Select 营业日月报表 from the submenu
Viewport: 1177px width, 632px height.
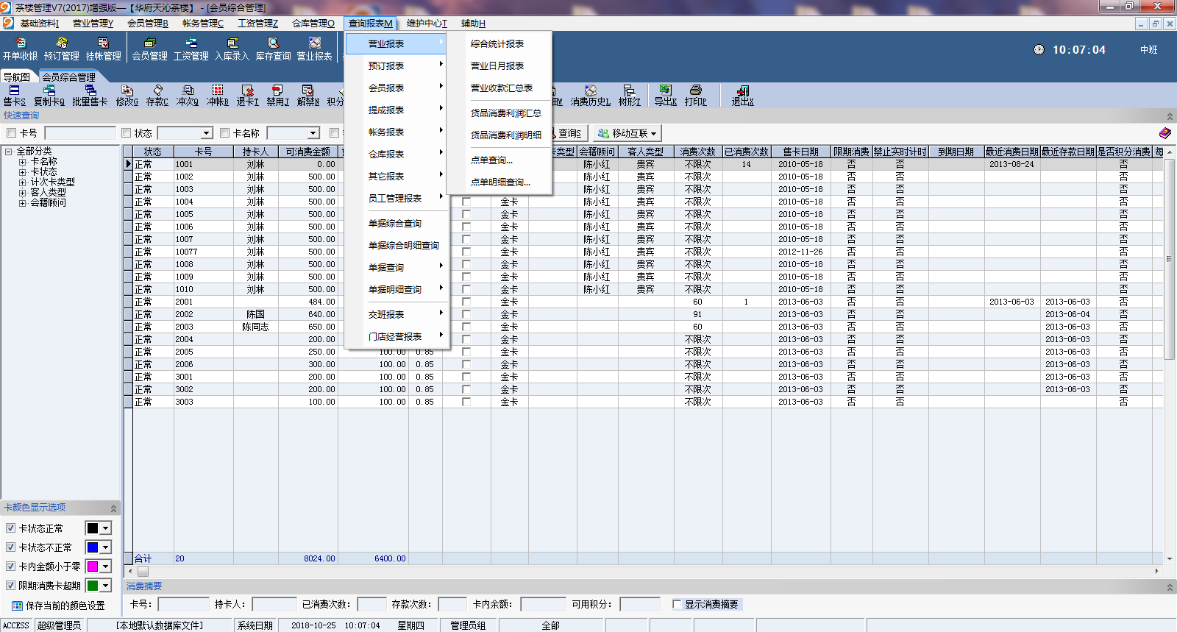pyautogui.click(x=497, y=66)
